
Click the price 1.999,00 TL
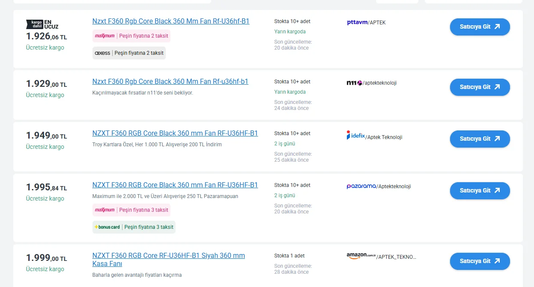pyautogui.click(x=47, y=258)
